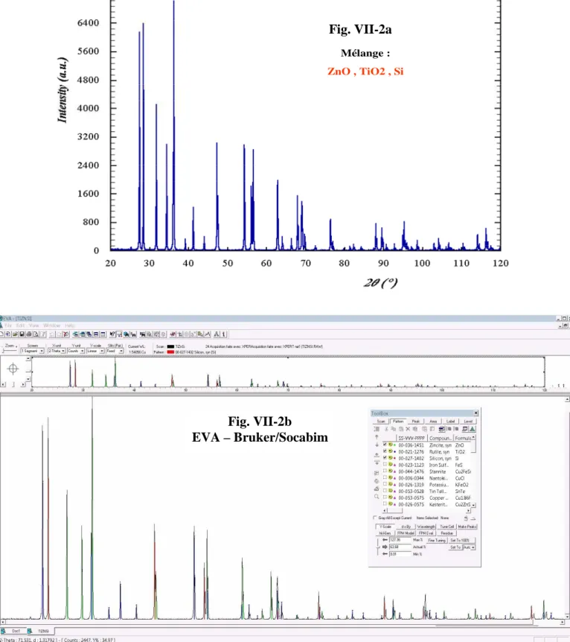This screenshot has height=642, width=570.
Task: Enable the Gray All Except Current checkbox
Action: (x=375, y=518)
